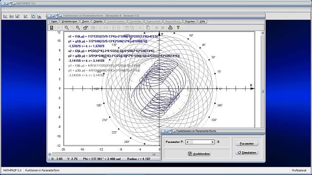Open the Zoom menu
The width and height of the screenshot is (312, 175).
tap(85, 21)
